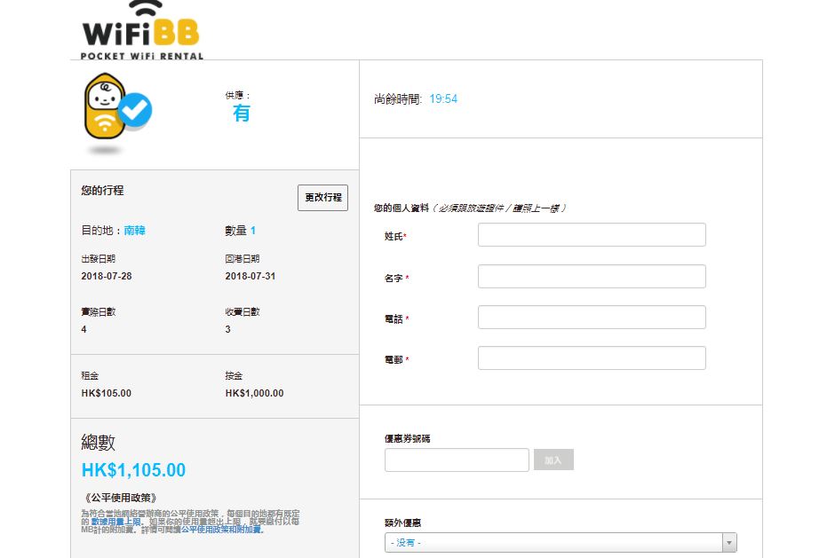Click the 更改行程 button to change itinerary
Screen dimensions: 835x558
[322, 198]
